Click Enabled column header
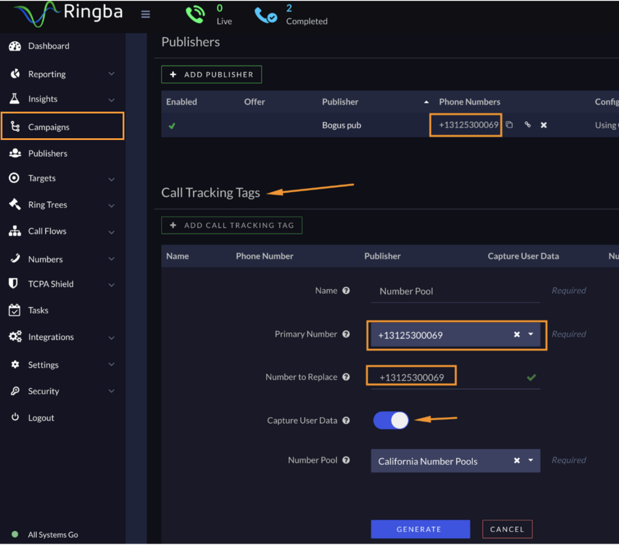This screenshot has height=545, width=619. pyautogui.click(x=182, y=102)
